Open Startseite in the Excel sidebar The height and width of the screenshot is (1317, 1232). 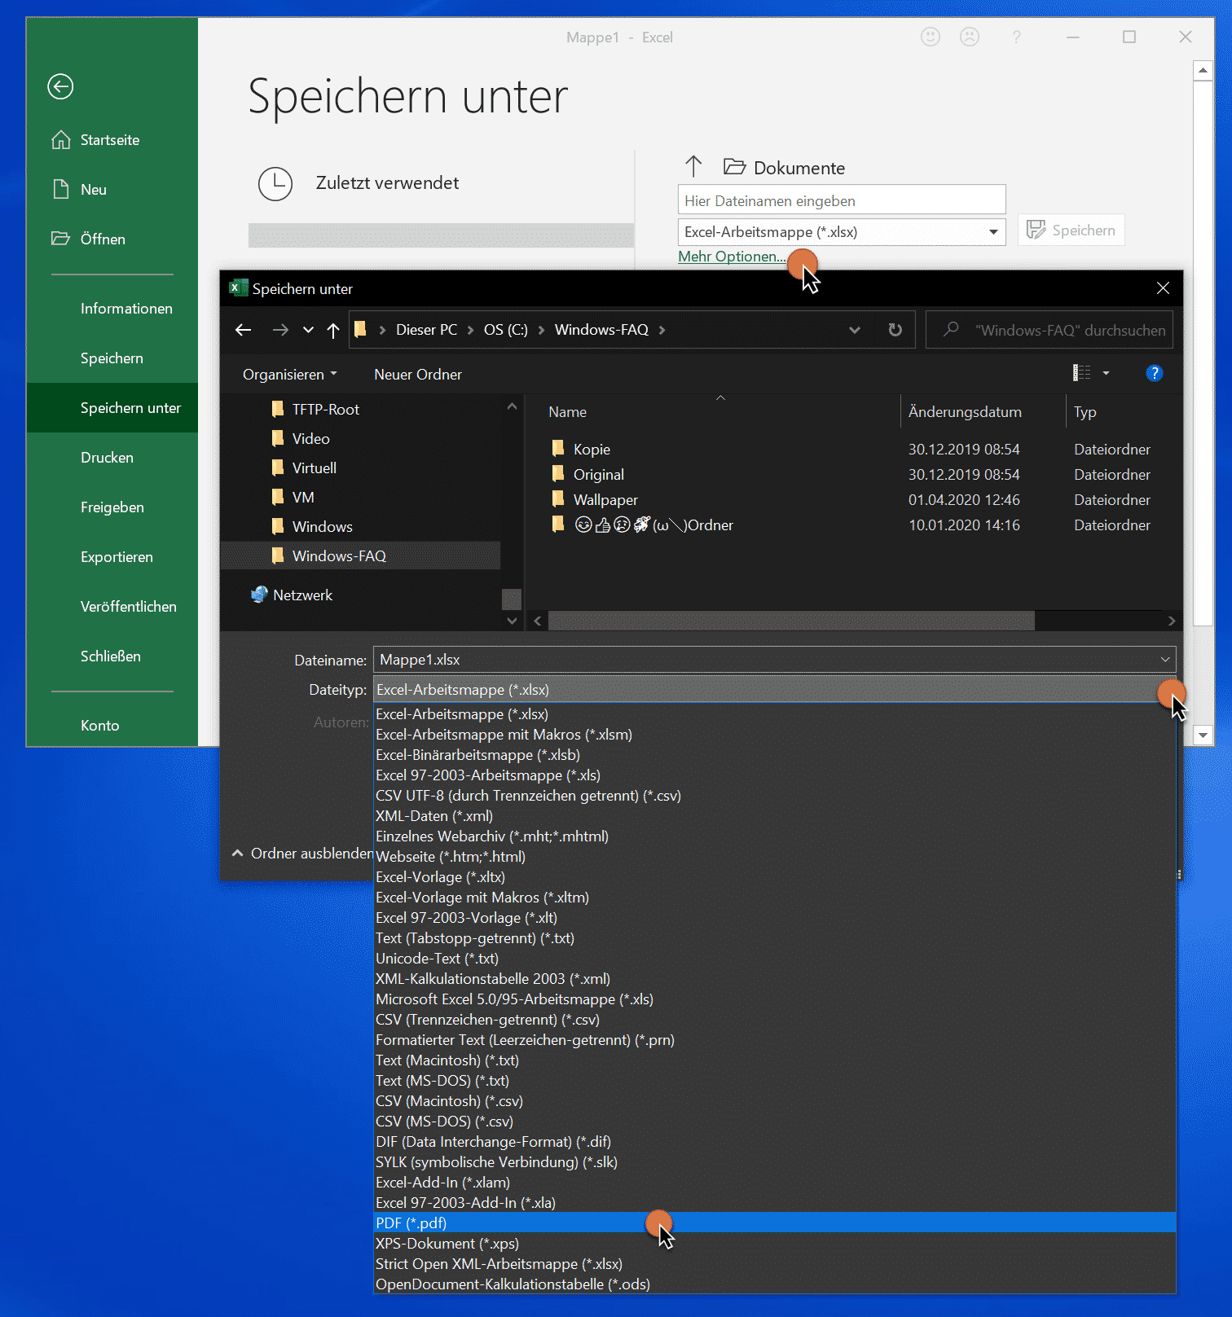(95, 140)
